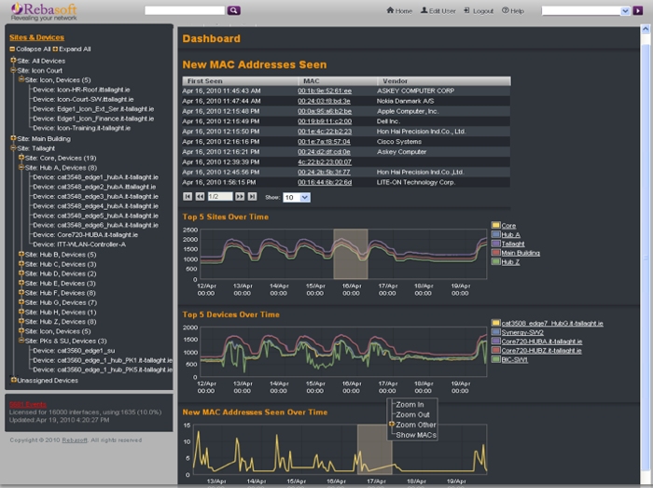Screen dimensions: 653x488
Task: Open MAC address 00:24:03:f8:bd:3e
Action: (324, 101)
